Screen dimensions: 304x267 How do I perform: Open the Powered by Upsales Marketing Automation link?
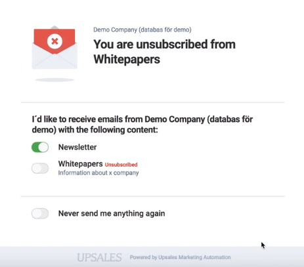tap(180, 257)
